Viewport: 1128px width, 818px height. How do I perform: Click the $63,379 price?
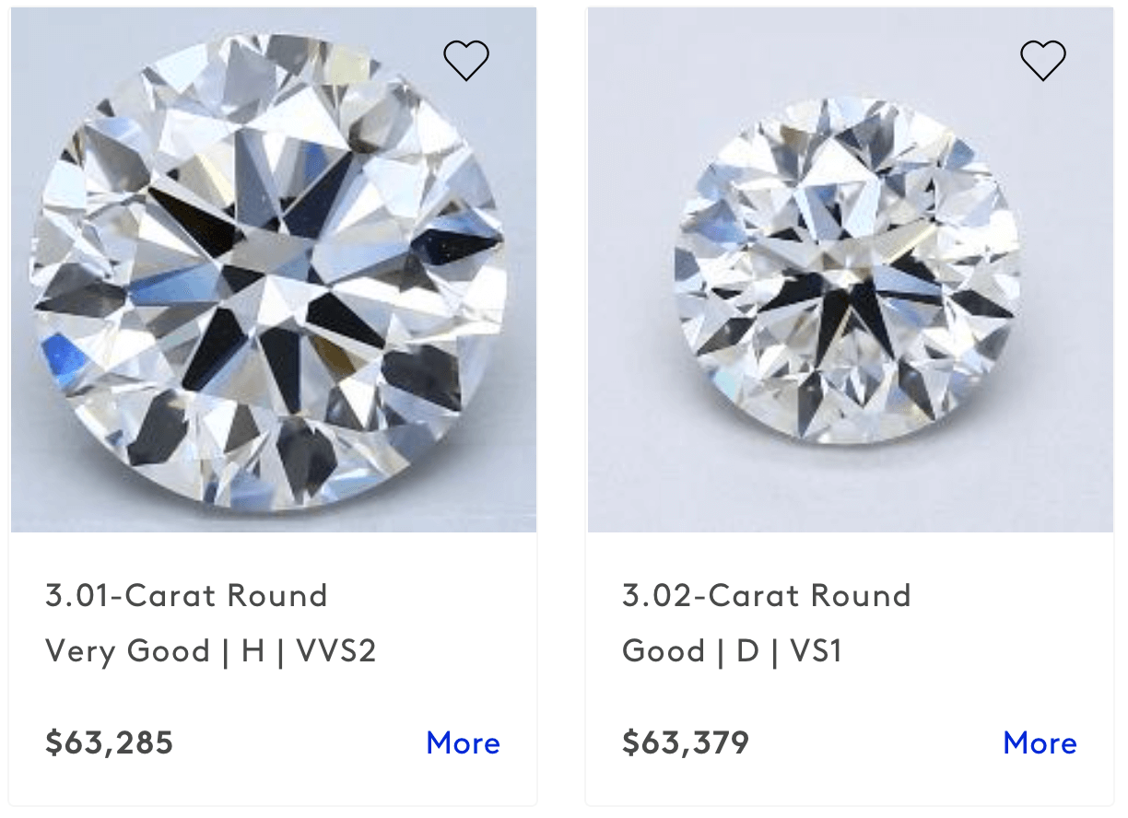point(686,742)
